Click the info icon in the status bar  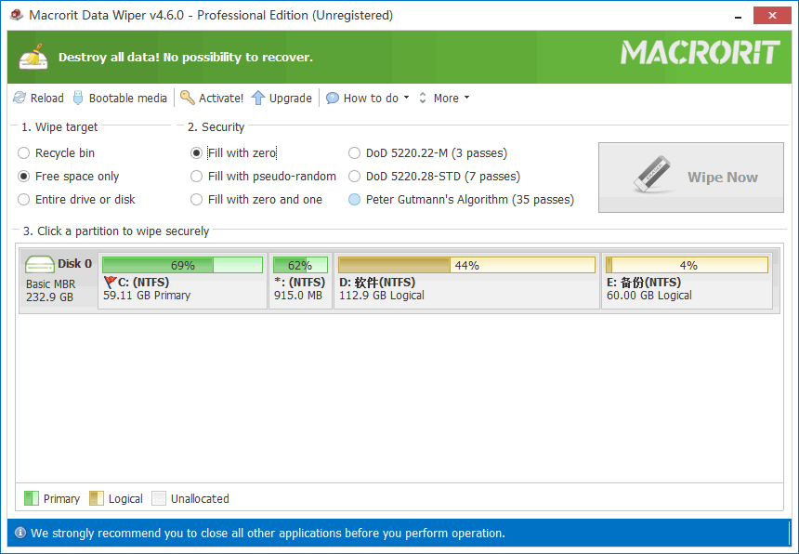[20, 534]
